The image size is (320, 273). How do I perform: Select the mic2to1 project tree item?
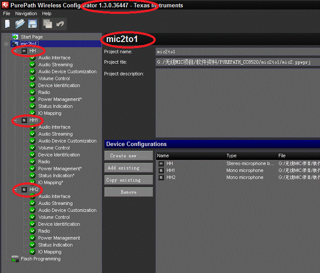(28, 44)
